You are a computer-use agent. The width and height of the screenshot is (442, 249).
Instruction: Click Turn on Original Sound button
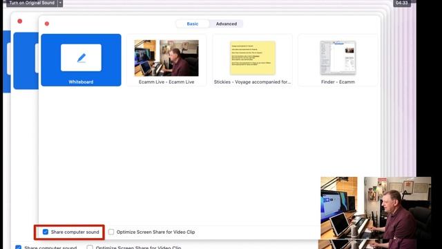point(32,3)
